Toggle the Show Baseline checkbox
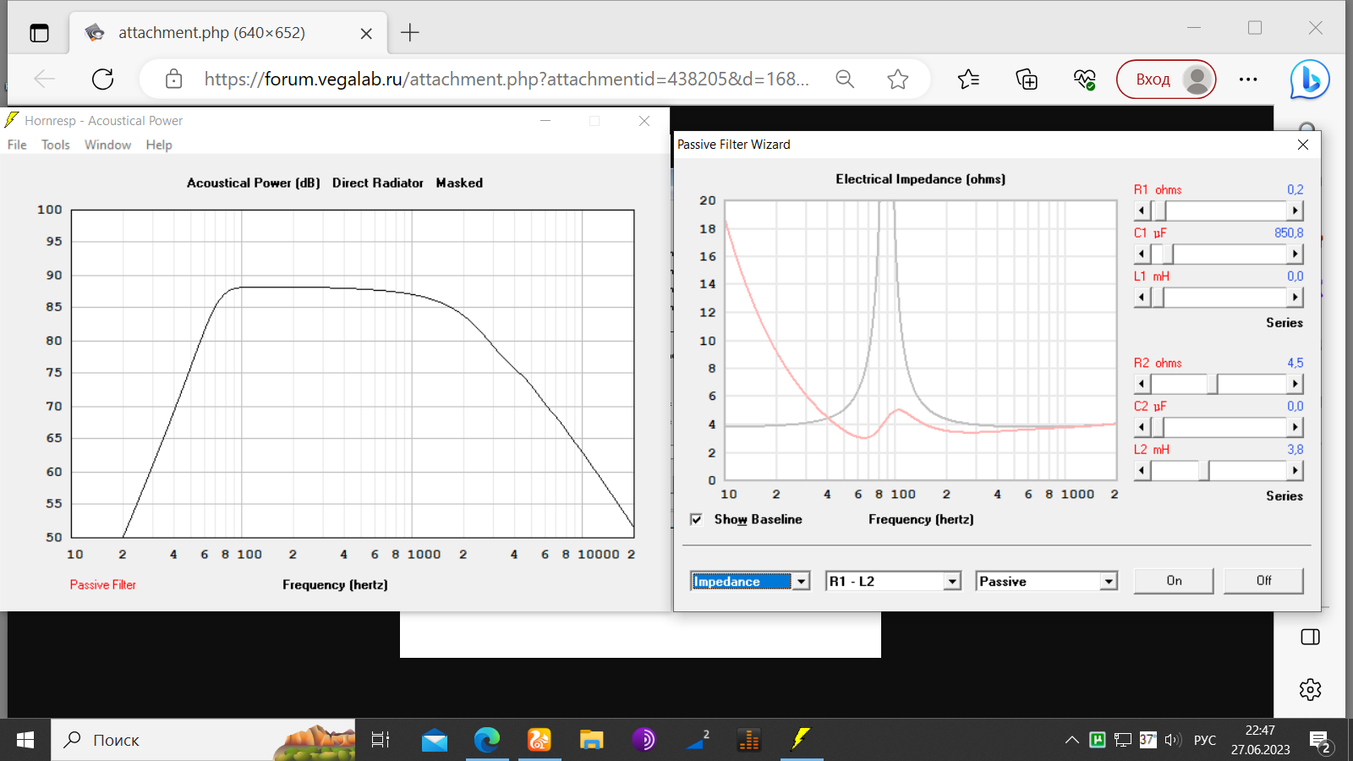 point(696,519)
